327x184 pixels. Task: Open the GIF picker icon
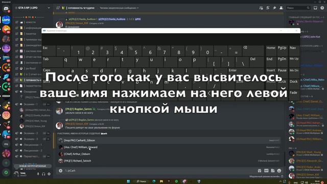(266, 171)
